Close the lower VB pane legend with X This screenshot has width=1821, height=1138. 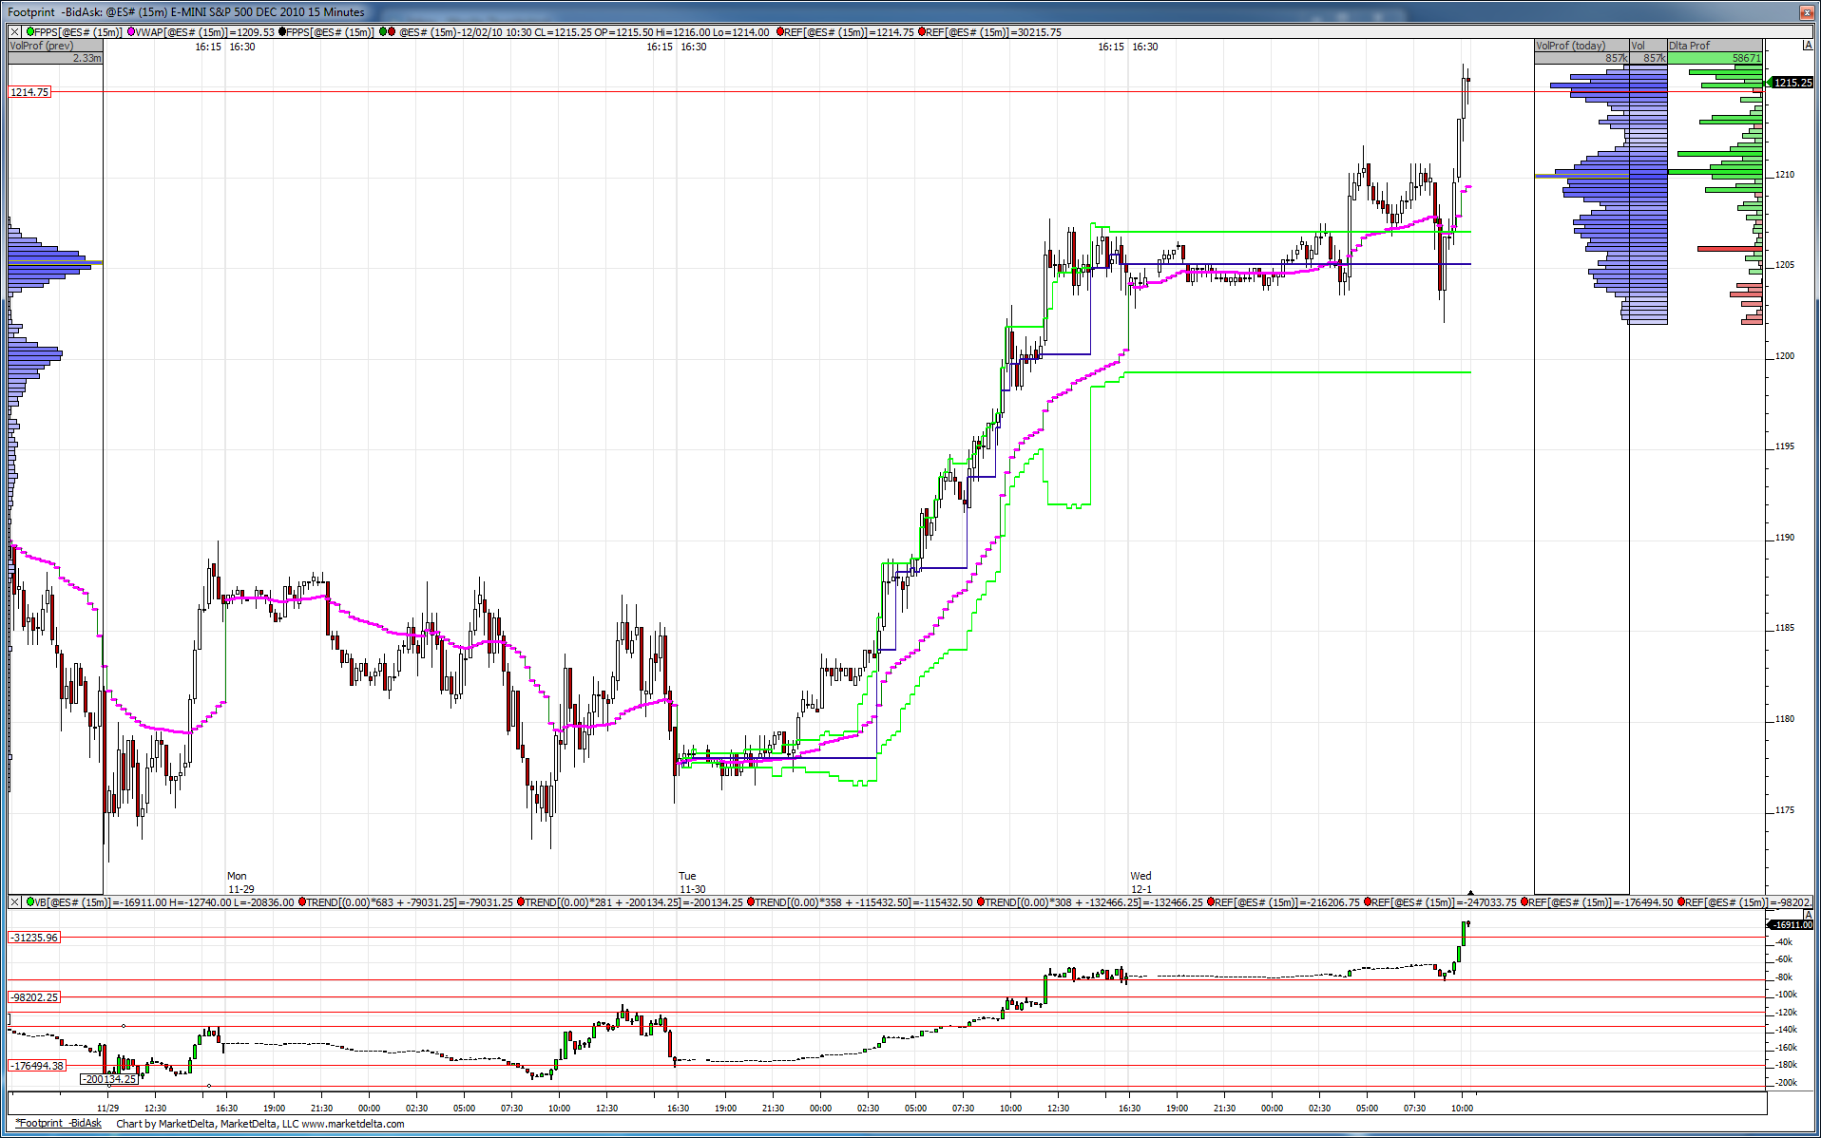(14, 901)
